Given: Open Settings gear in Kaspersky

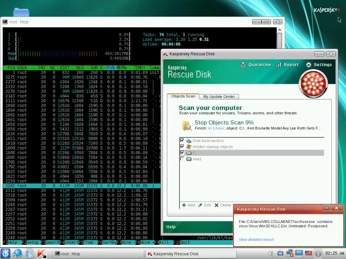Looking at the screenshot, I should 319,65.
